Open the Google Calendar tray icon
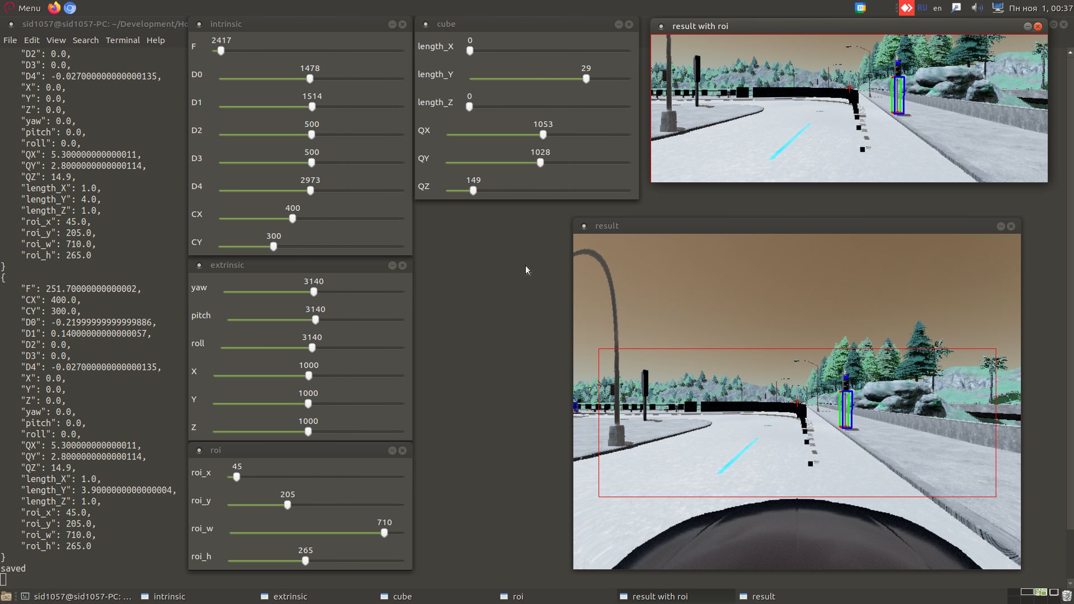 tap(860, 8)
